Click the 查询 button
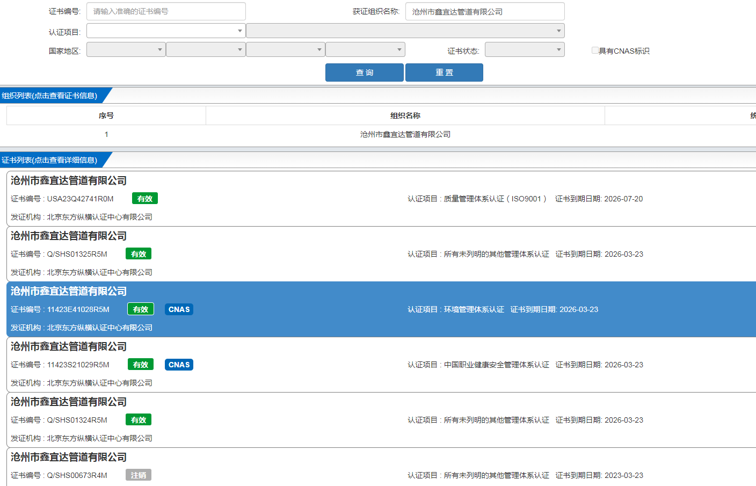Viewport: 756px width, 486px height. click(365, 72)
